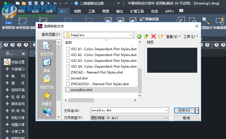Open the file type dropdown

coord(166,118)
